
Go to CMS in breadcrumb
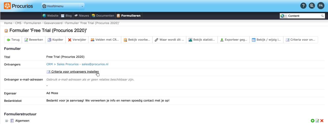tap(18, 23)
